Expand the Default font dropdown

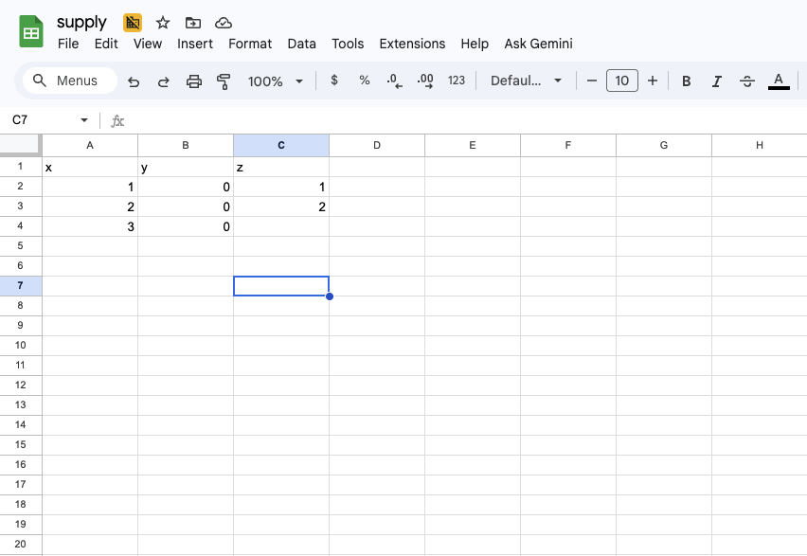click(526, 81)
